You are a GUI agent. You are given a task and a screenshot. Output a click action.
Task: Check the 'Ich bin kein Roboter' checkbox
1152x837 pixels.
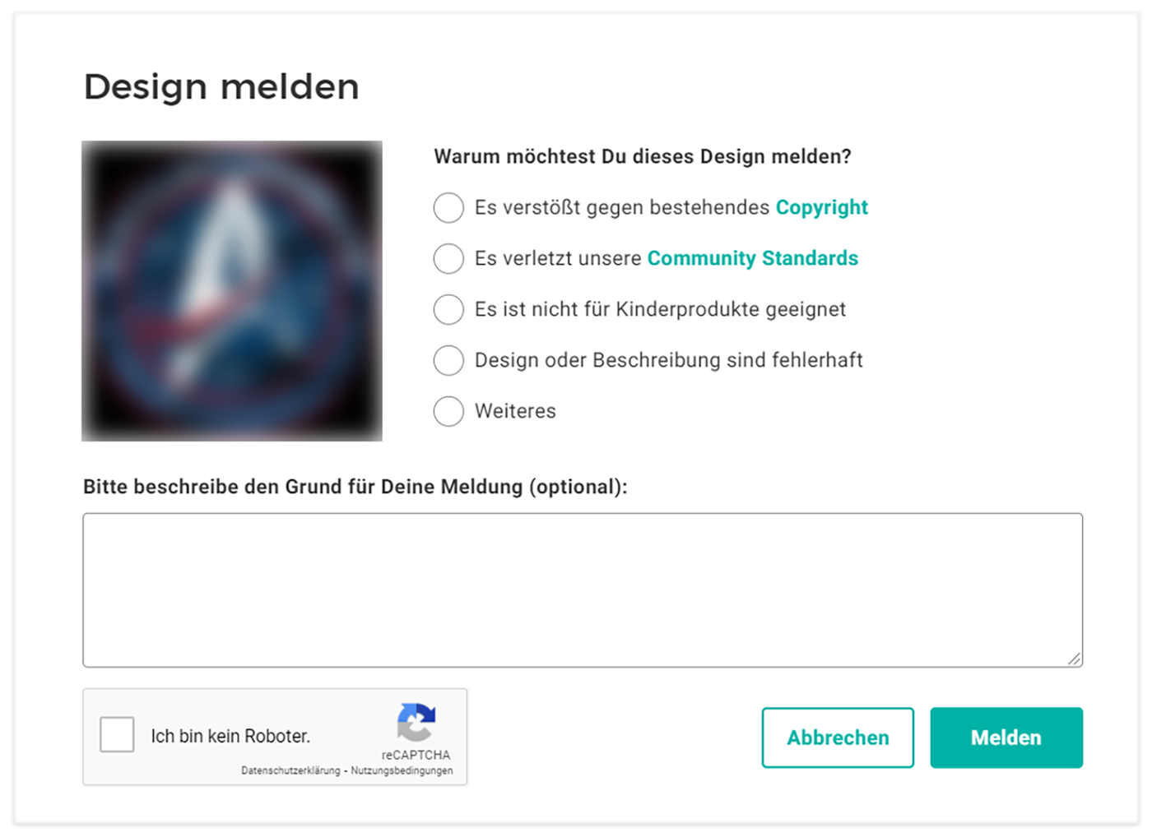(117, 735)
